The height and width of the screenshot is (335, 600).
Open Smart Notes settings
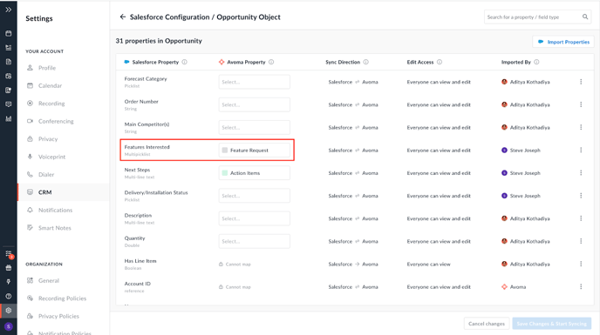[54, 228]
